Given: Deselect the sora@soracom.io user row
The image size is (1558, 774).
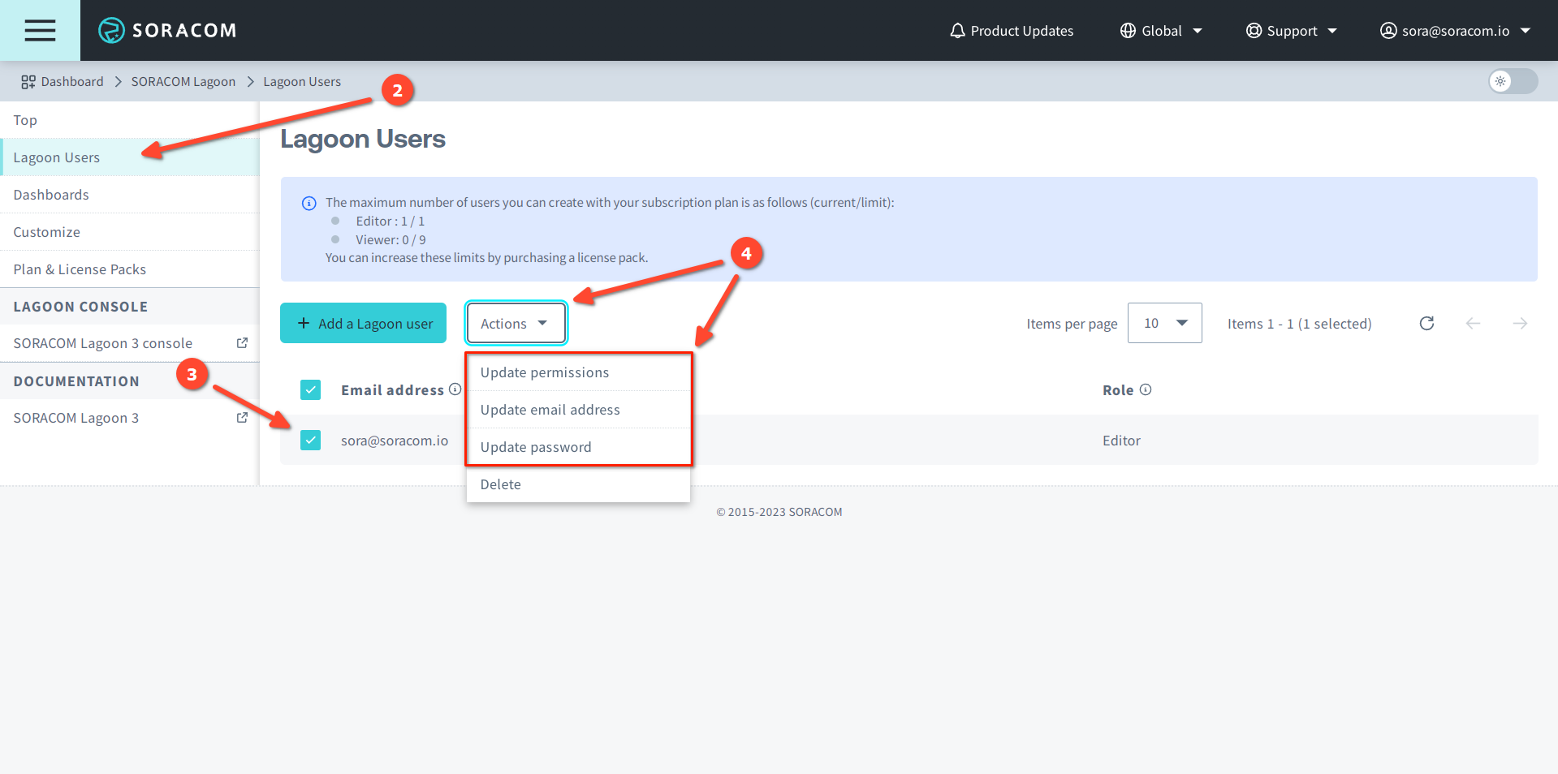Looking at the screenshot, I should coord(310,440).
